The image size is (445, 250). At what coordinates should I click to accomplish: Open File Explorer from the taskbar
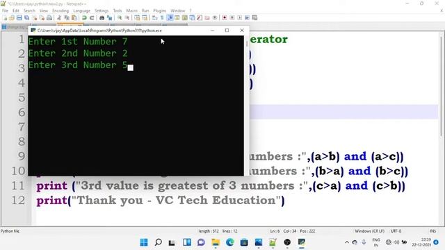point(216,242)
